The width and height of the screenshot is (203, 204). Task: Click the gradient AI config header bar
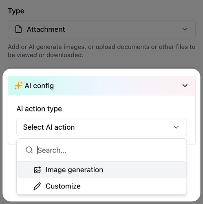[x=101, y=86]
